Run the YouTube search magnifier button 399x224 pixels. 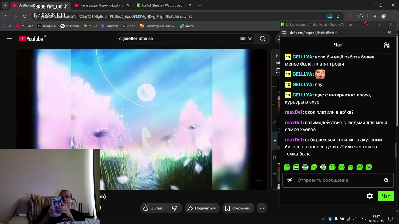(x=262, y=39)
